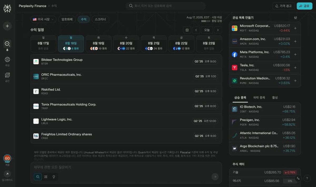
Task: Add Revolution Medicines to watchlist
Action: click(x=295, y=81)
